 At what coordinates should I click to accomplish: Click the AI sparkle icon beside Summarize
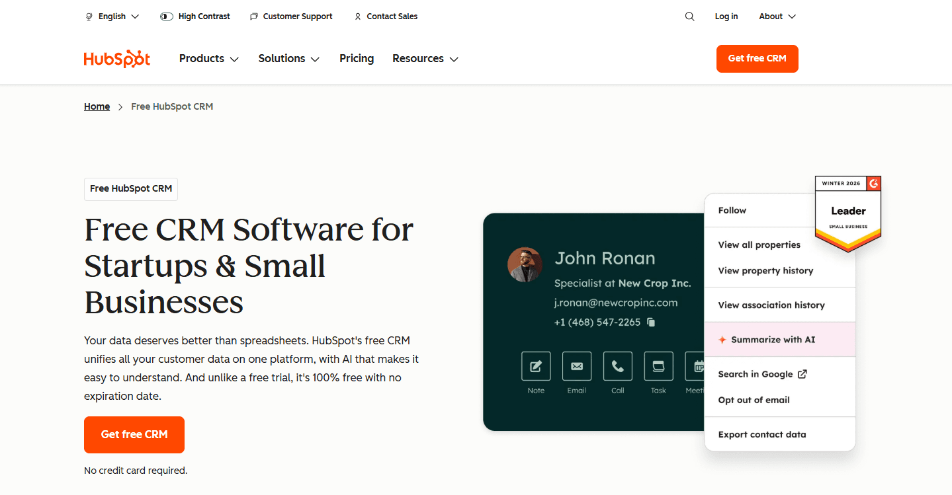click(722, 340)
